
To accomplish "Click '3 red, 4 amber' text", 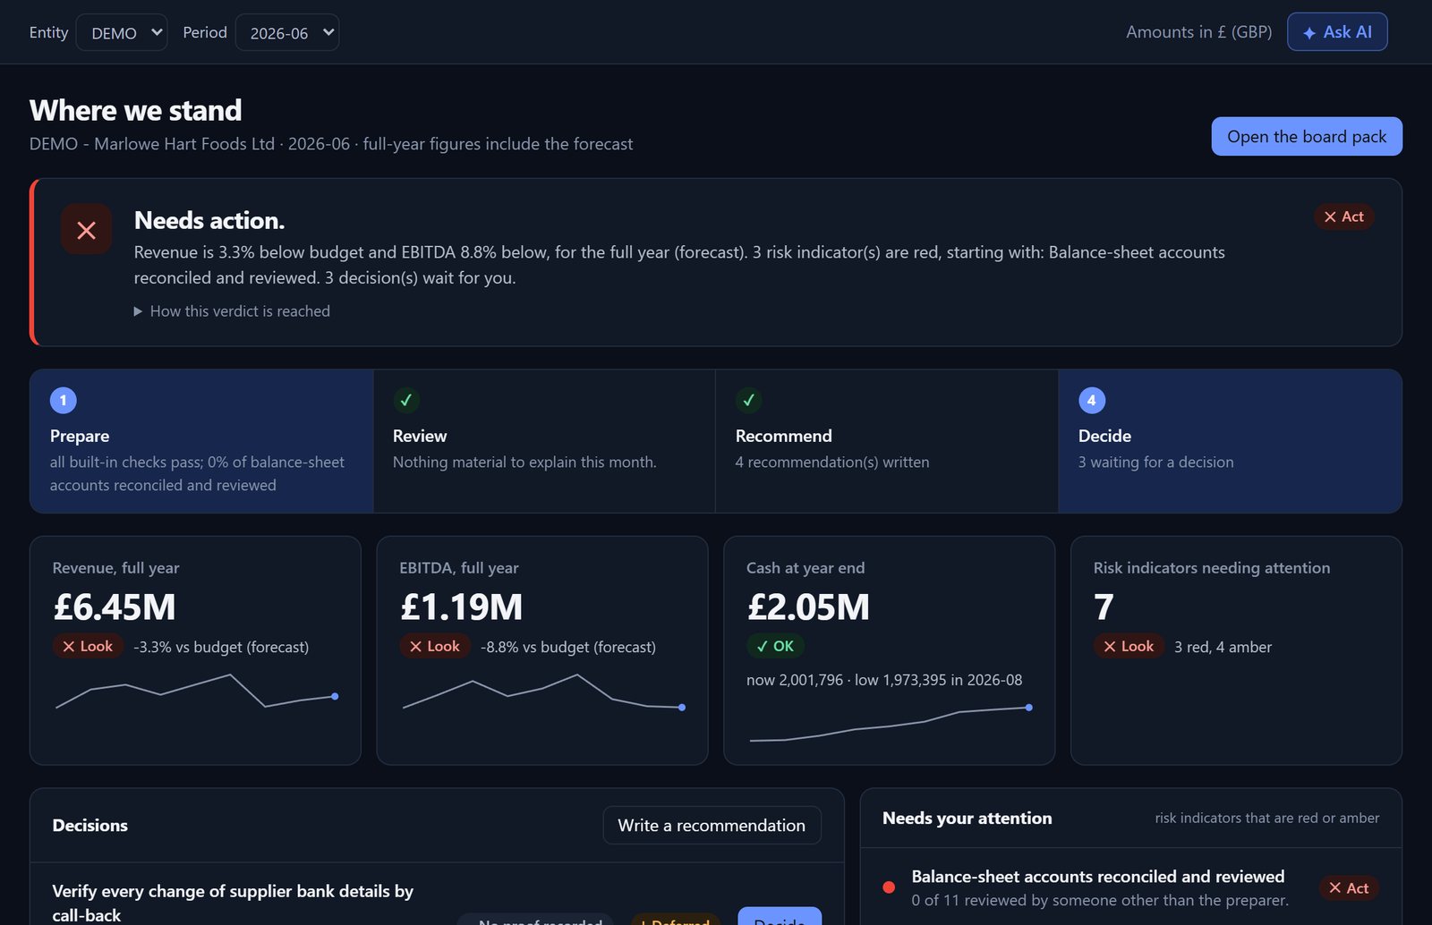I will (1223, 647).
